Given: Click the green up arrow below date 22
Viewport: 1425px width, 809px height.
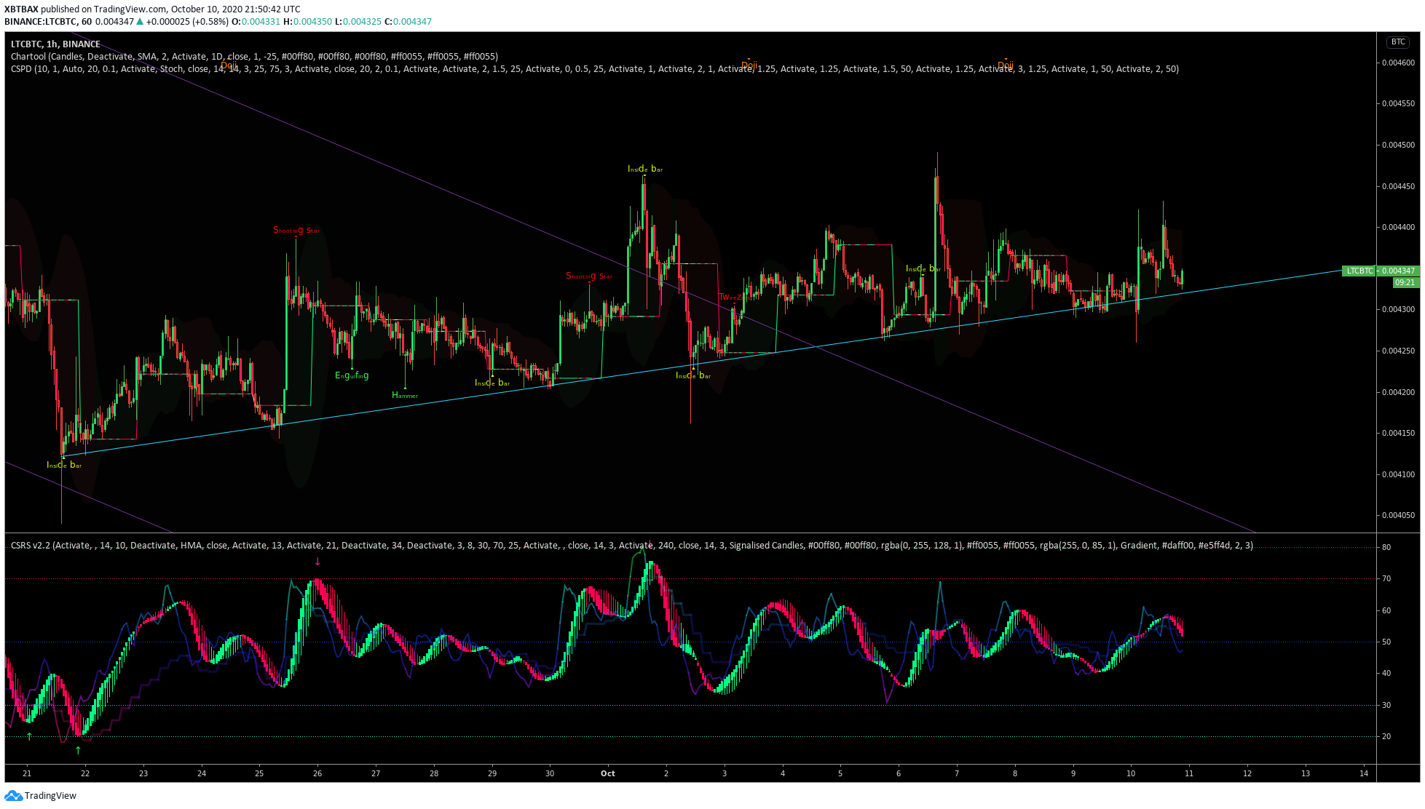Looking at the screenshot, I should tap(78, 750).
